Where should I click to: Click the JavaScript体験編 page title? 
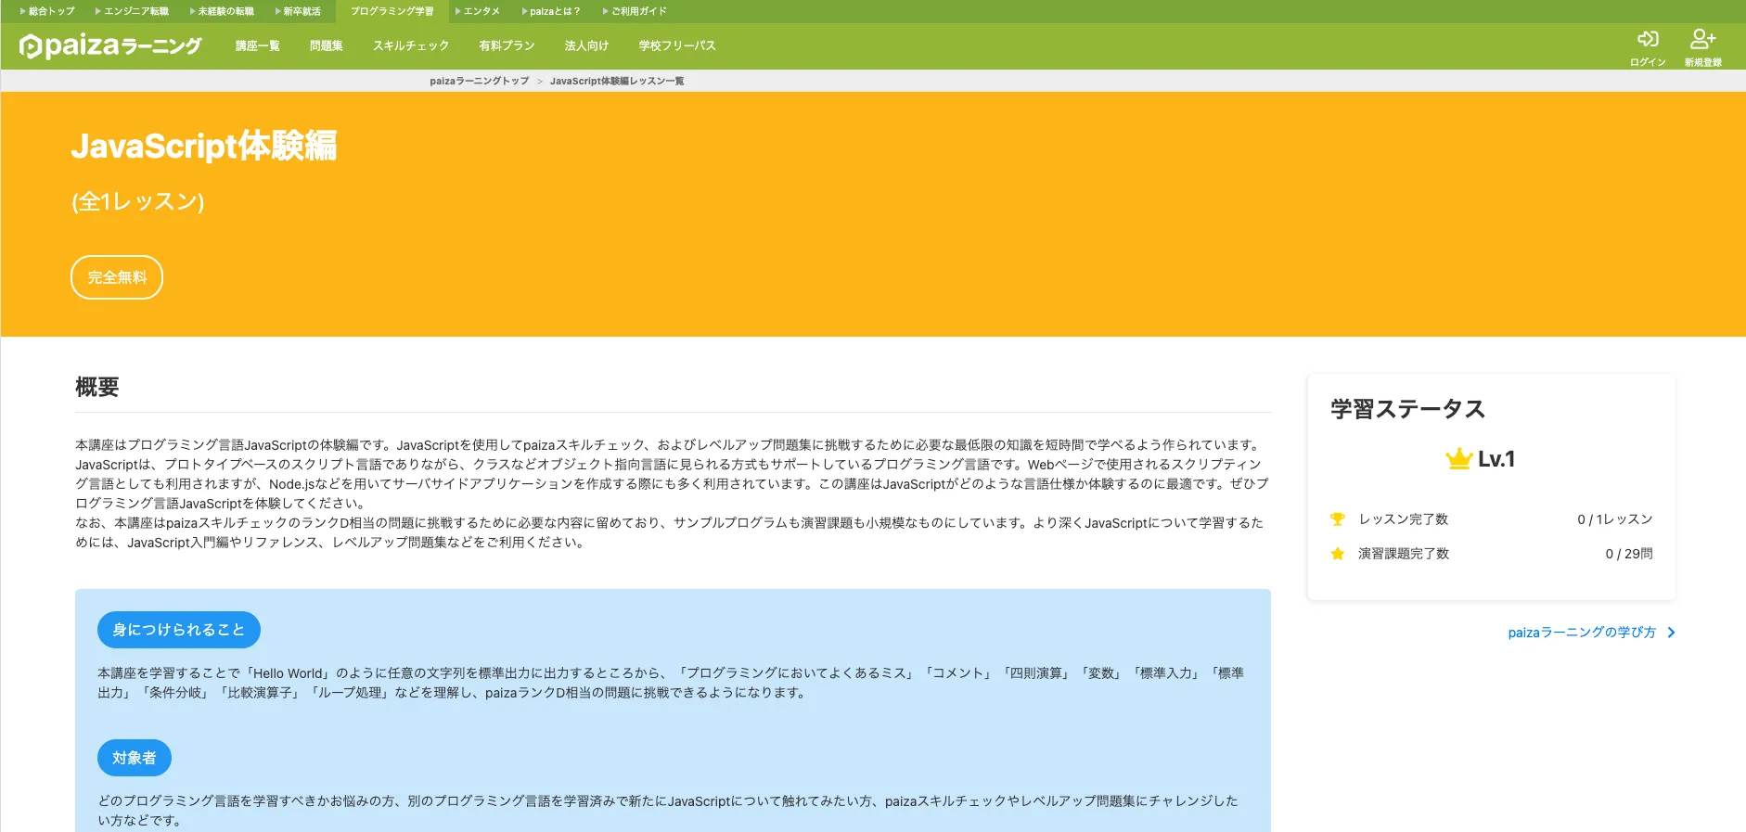coord(204,146)
